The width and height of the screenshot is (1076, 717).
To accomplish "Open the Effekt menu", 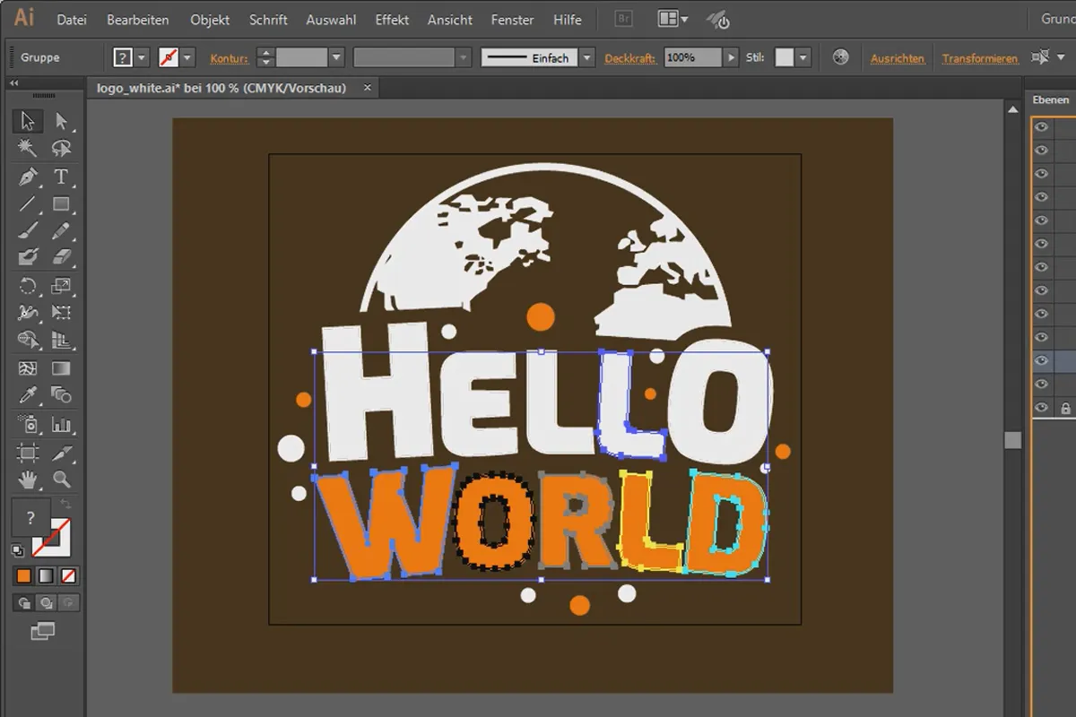I will click(x=392, y=20).
